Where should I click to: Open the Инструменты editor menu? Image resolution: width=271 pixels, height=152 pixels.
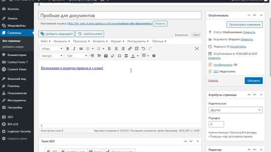[138, 41]
